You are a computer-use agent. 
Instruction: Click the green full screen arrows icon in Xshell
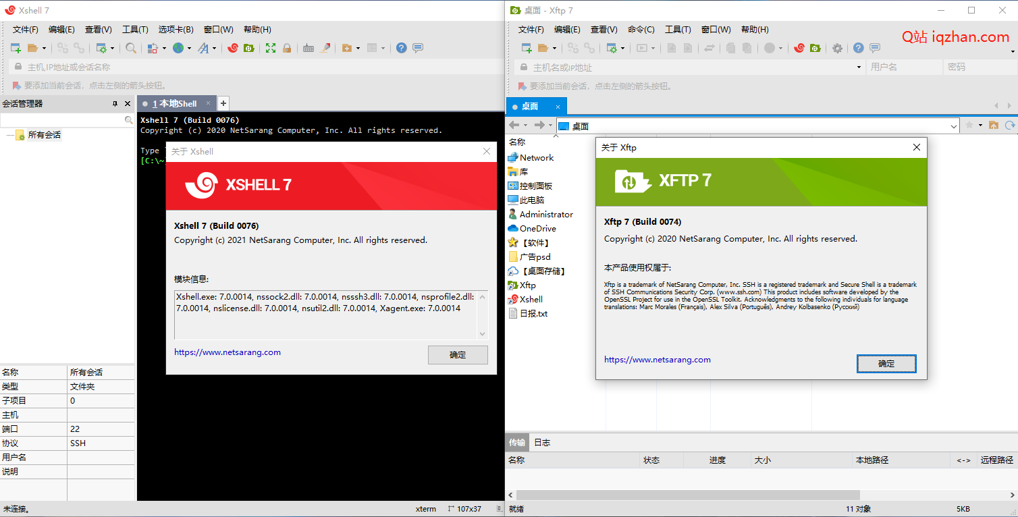click(x=271, y=48)
